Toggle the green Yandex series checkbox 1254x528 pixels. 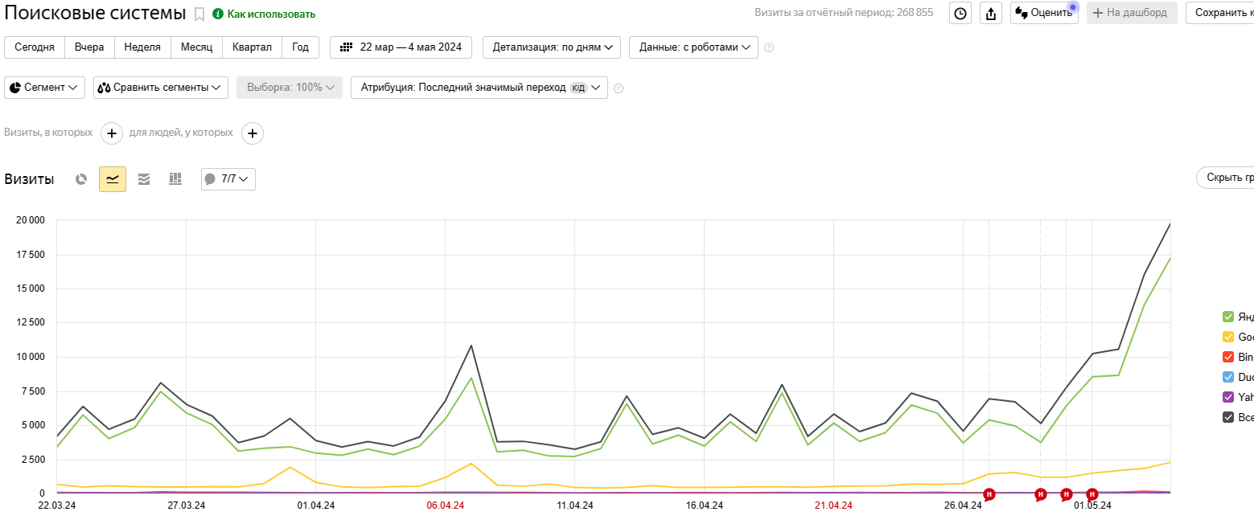coord(1228,317)
